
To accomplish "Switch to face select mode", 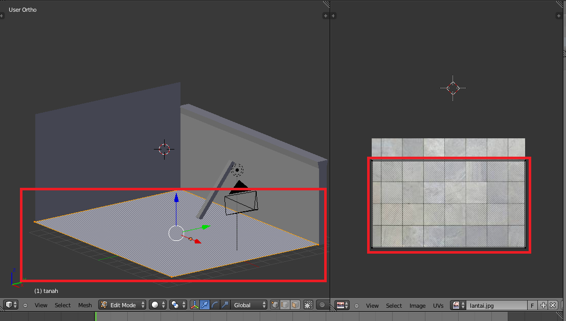I will (x=296, y=305).
